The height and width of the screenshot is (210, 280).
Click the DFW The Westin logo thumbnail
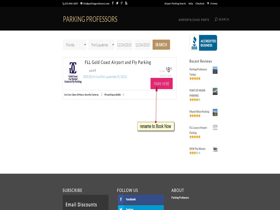tap(215, 150)
